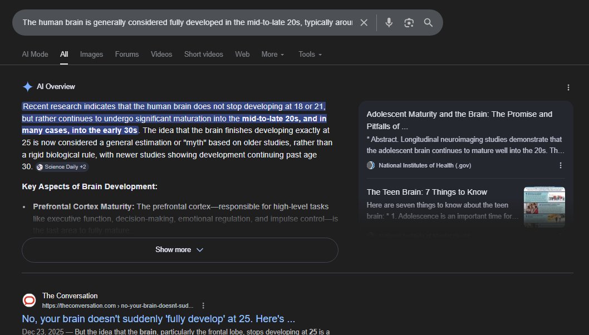The width and height of the screenshot is (589, 335).
Task: Open the Tools dropdown
Action: click(x=310, y=55)
